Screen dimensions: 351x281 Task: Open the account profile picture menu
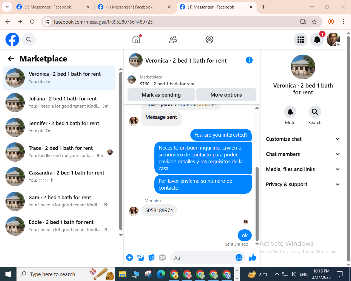(333, 40)
